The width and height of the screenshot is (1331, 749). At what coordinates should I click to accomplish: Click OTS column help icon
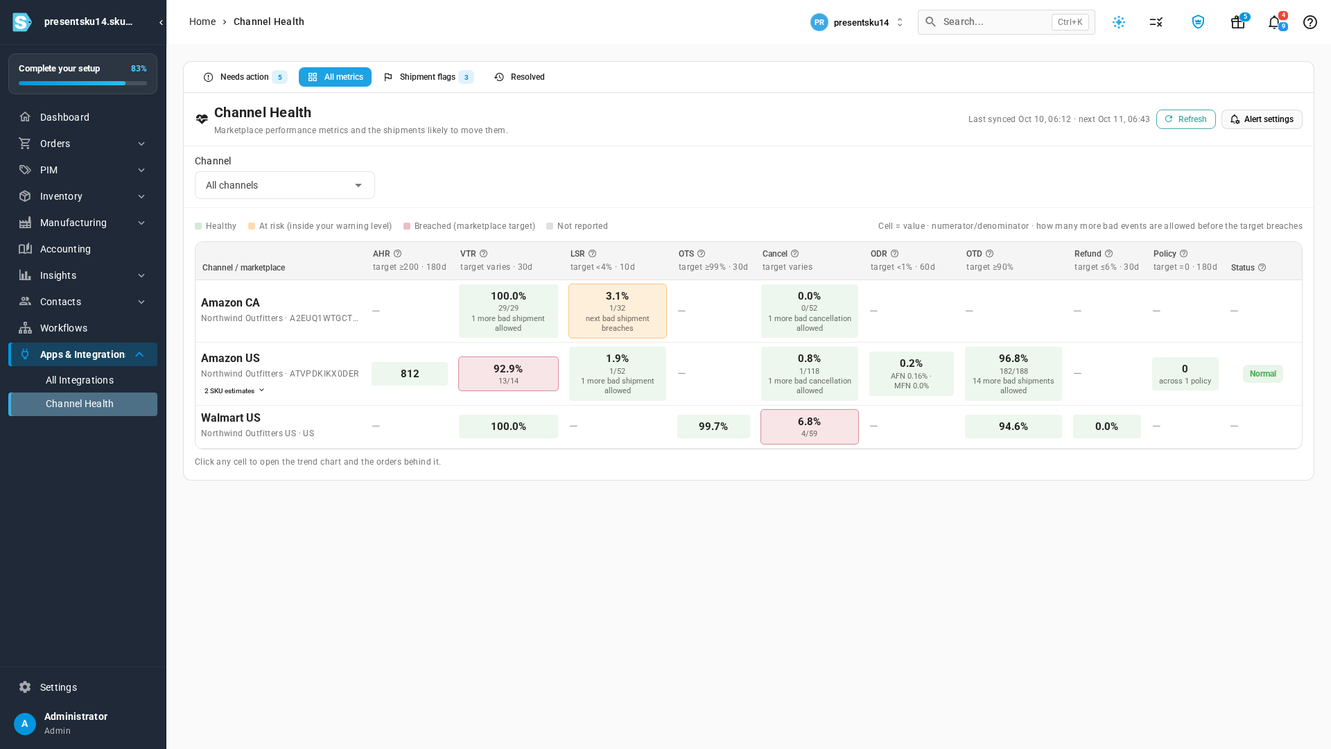click(x=702, y=254)
